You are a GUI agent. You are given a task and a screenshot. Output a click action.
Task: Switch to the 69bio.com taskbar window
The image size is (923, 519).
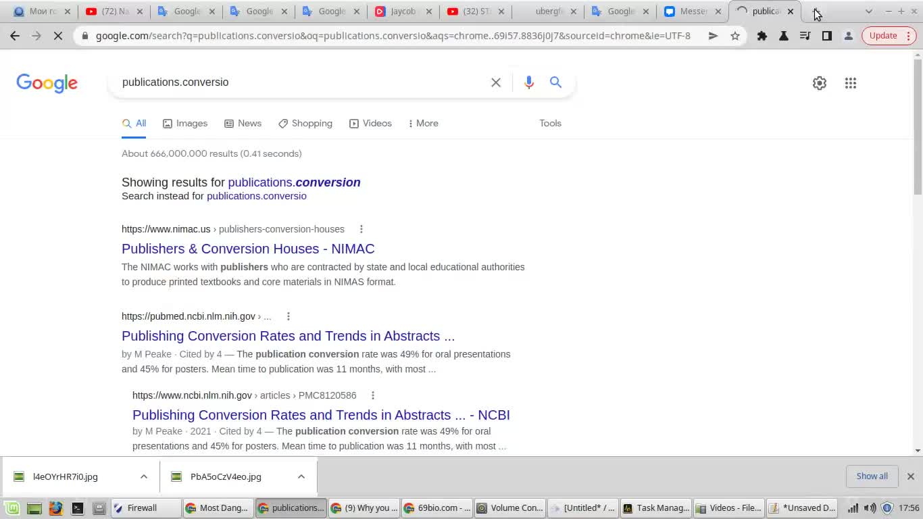point(437,508)
